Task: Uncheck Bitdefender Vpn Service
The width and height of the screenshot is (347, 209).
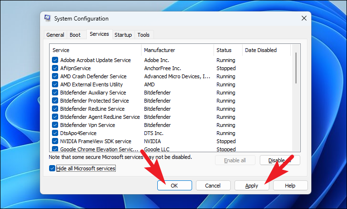Action: click(x=55, y=125)
